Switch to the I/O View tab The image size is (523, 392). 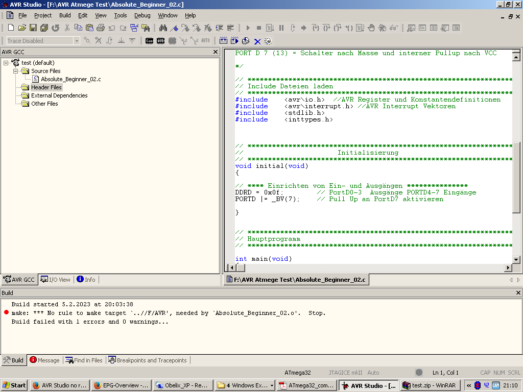(56, 280)
